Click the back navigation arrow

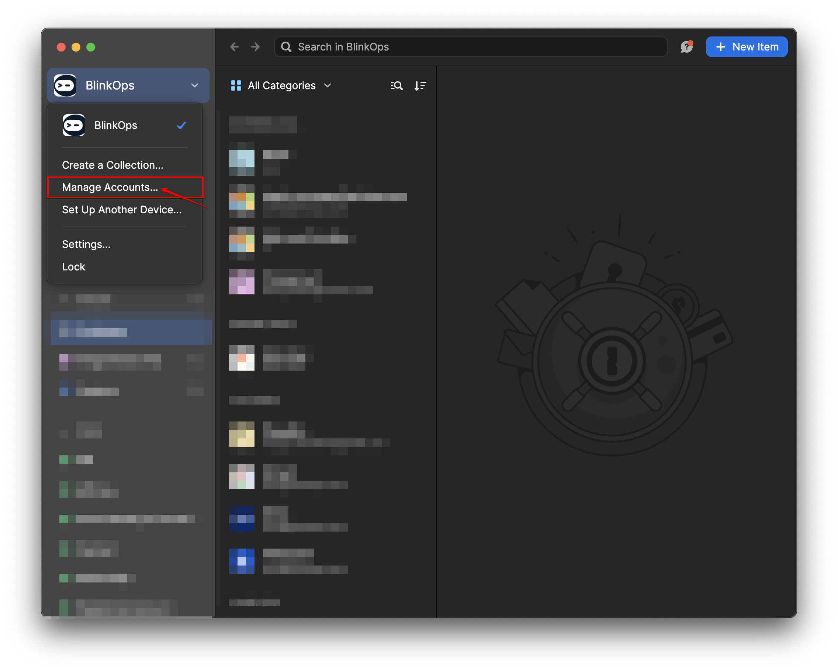tap(234, 46)
